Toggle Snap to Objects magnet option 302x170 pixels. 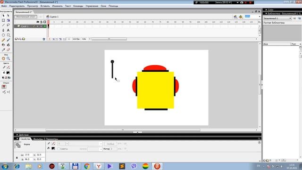[4, 87]
